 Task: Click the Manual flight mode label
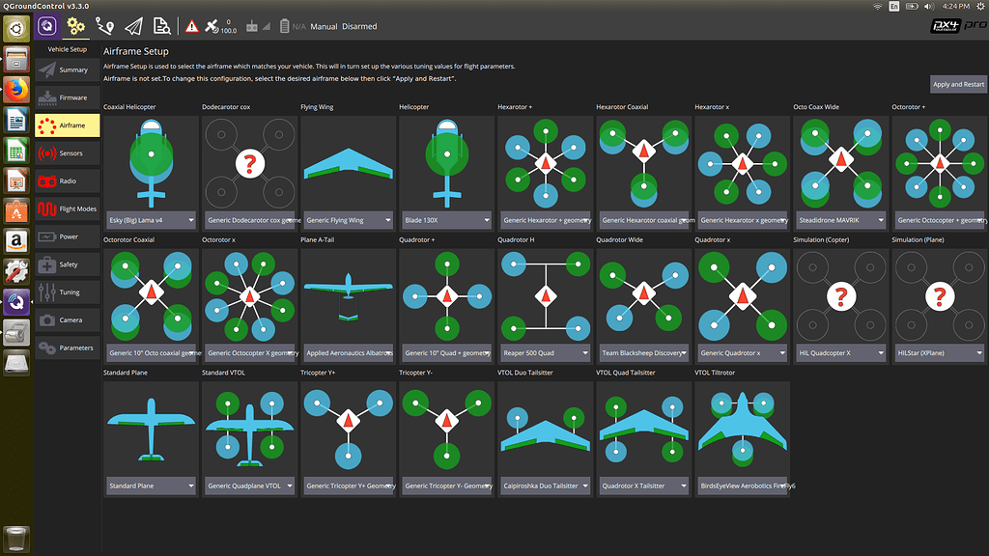(324, 26)
